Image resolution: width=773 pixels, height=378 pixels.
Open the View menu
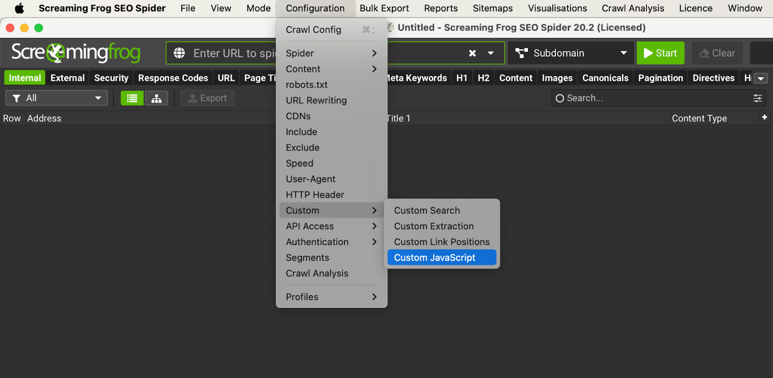click(x=221, y=8)
